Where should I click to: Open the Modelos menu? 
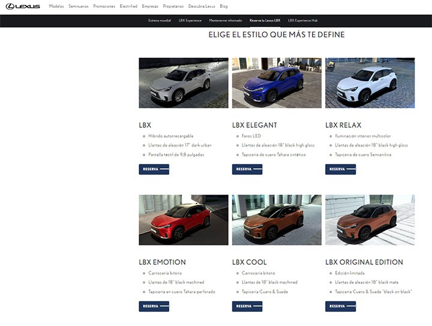pyautogui.click(x=56, y=6)
